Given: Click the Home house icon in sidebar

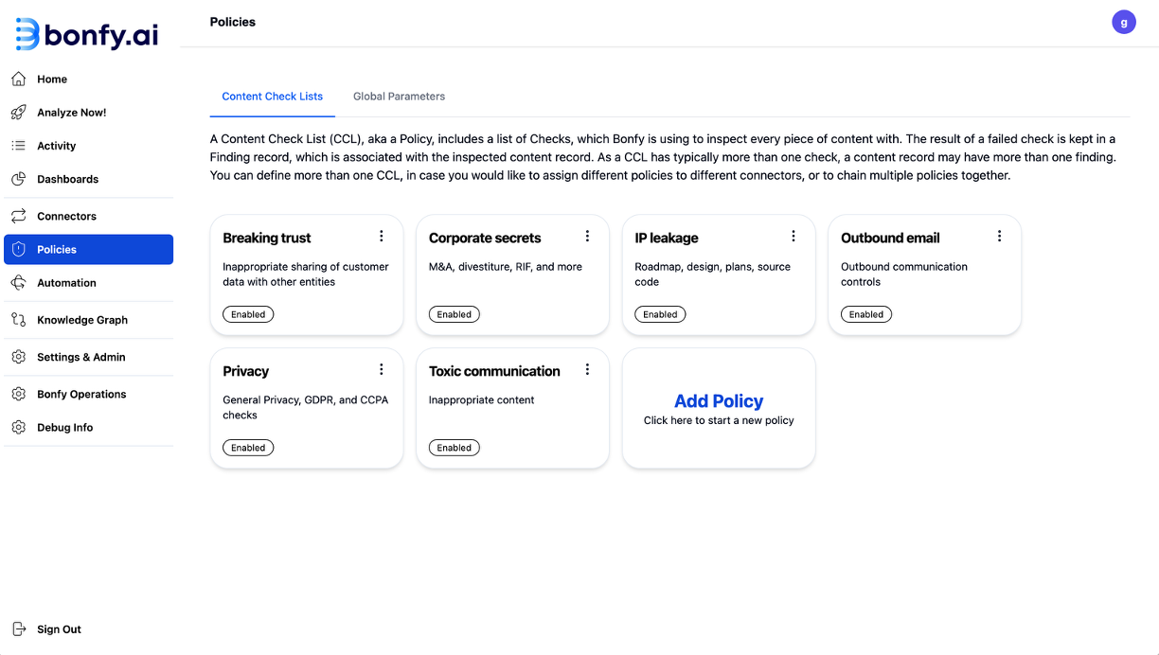Looking at the screenshot, I should 19,80.
